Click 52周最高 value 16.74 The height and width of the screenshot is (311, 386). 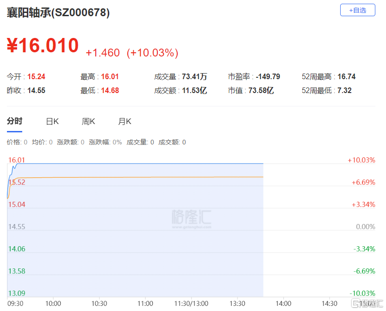pyautogui.click(x=346, y=76)
